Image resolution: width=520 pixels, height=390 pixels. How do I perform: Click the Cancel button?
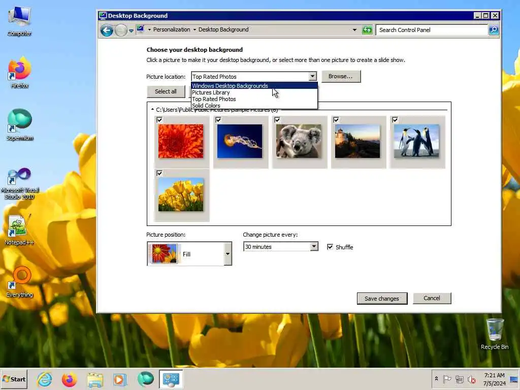point(432,298)
